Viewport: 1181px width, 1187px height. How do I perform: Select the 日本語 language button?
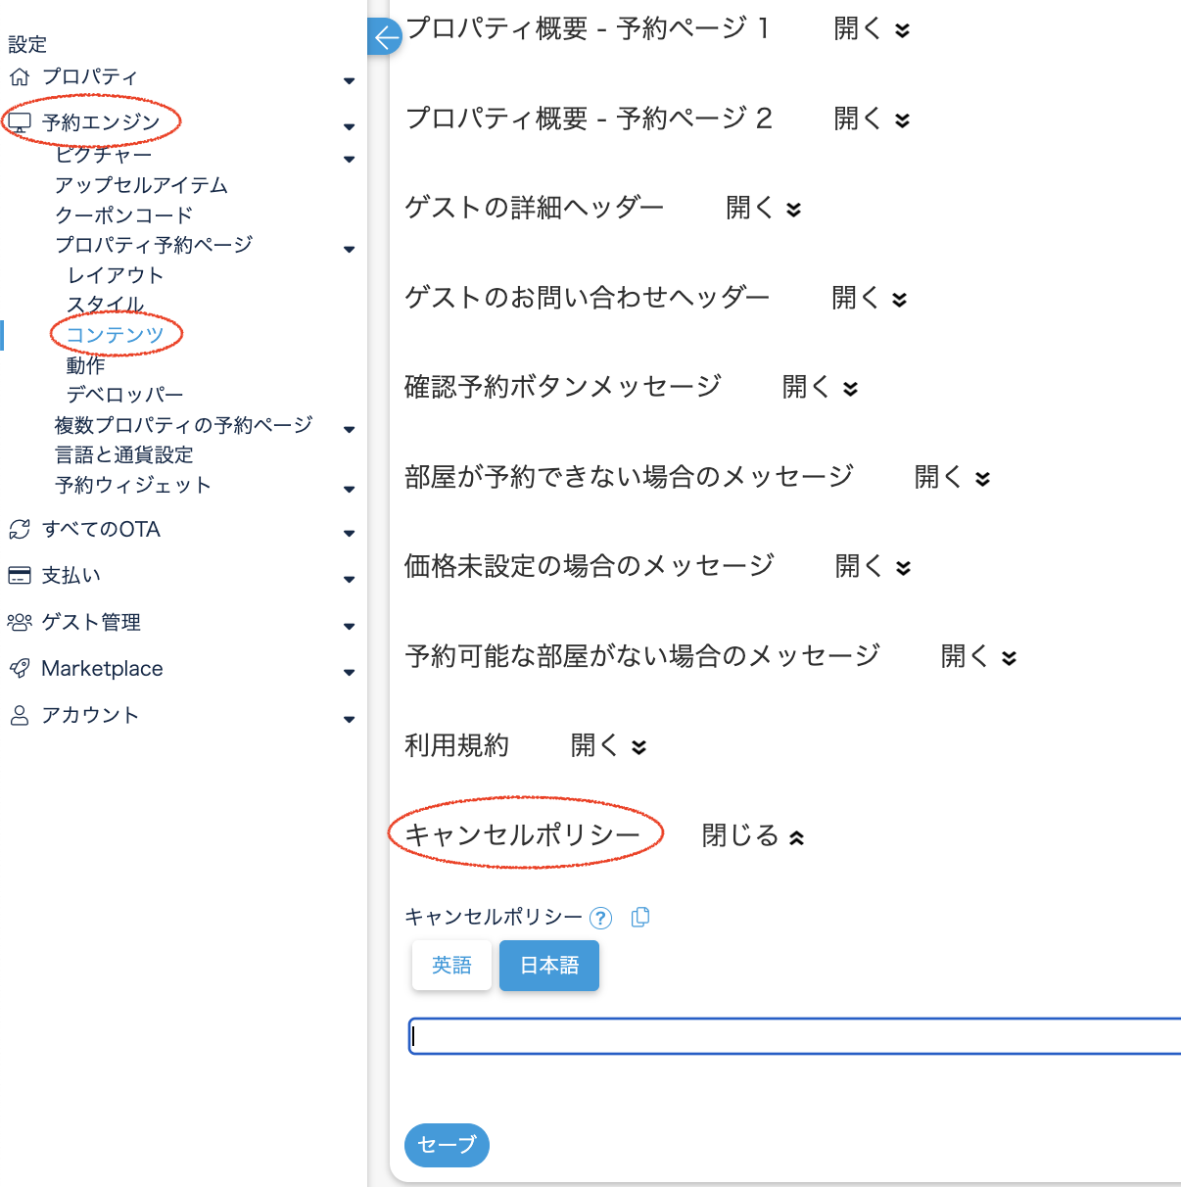(549, 966)
